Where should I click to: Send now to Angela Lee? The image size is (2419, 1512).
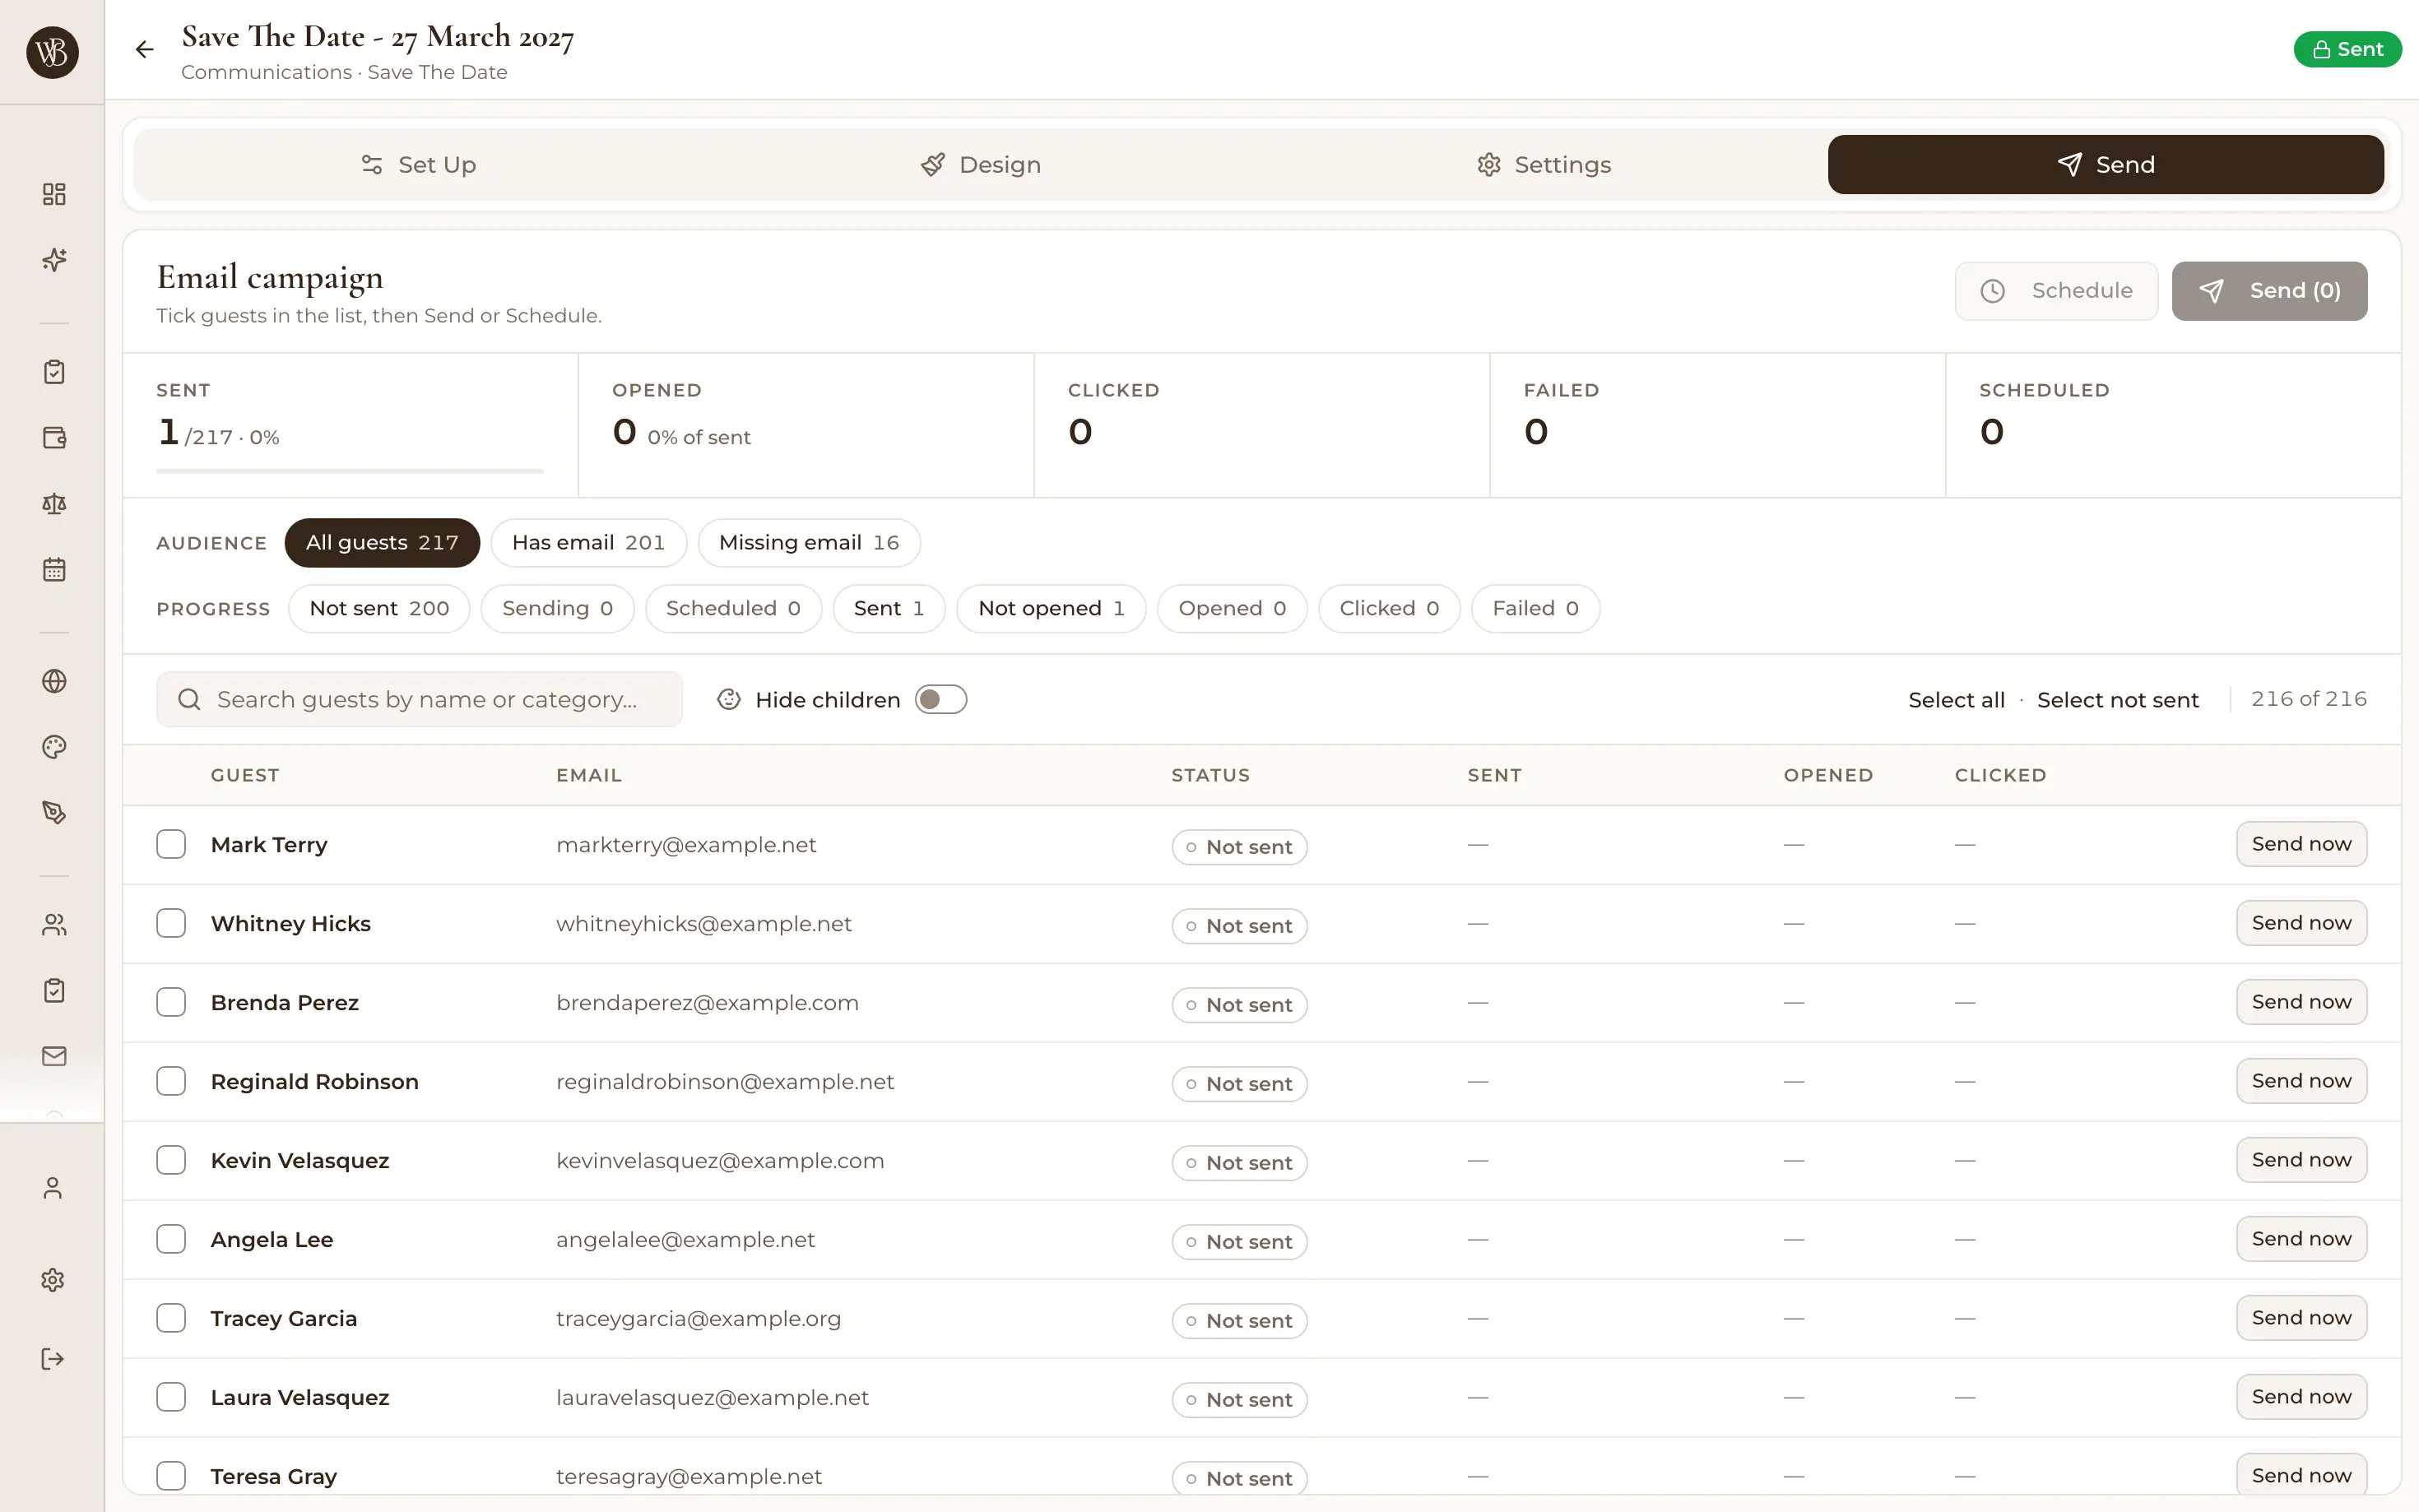(x=2301, y=1239)
